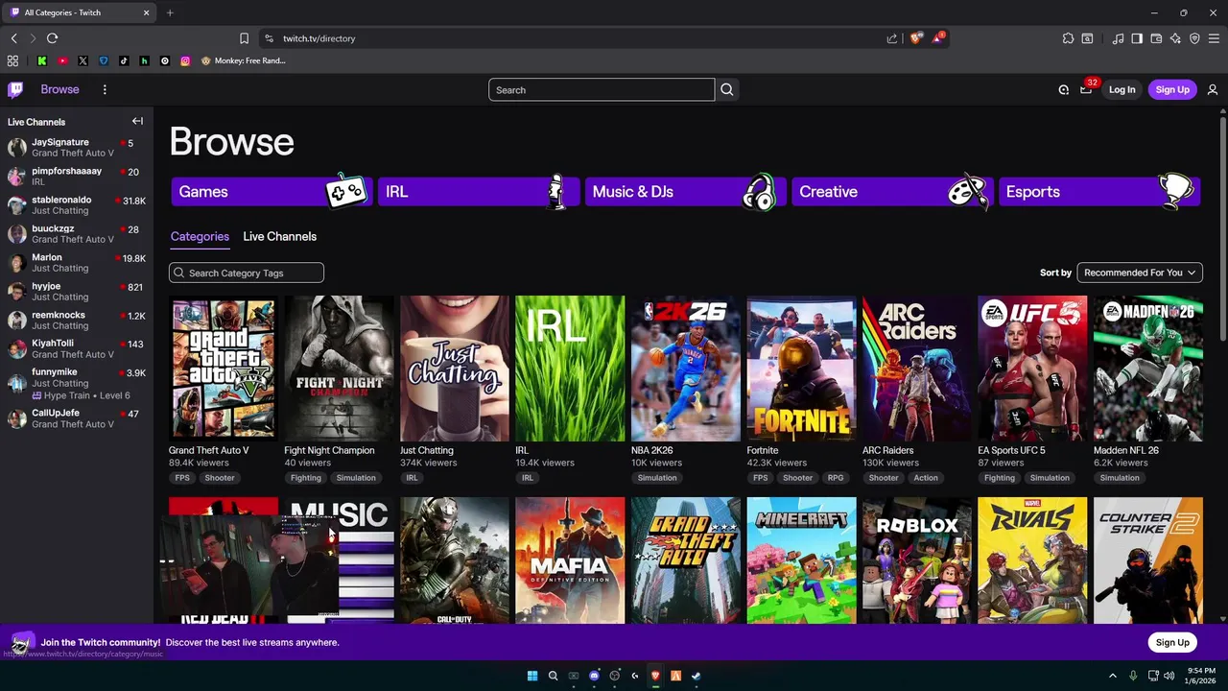Screen dimensions: 1228x691
Task: Open the X bookmark icon
Action: (x=83, y=60)
